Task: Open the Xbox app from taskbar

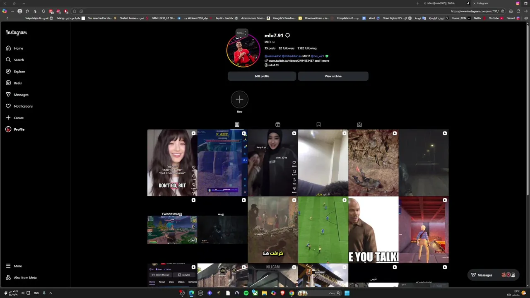Action: click(x=255, y=293)
